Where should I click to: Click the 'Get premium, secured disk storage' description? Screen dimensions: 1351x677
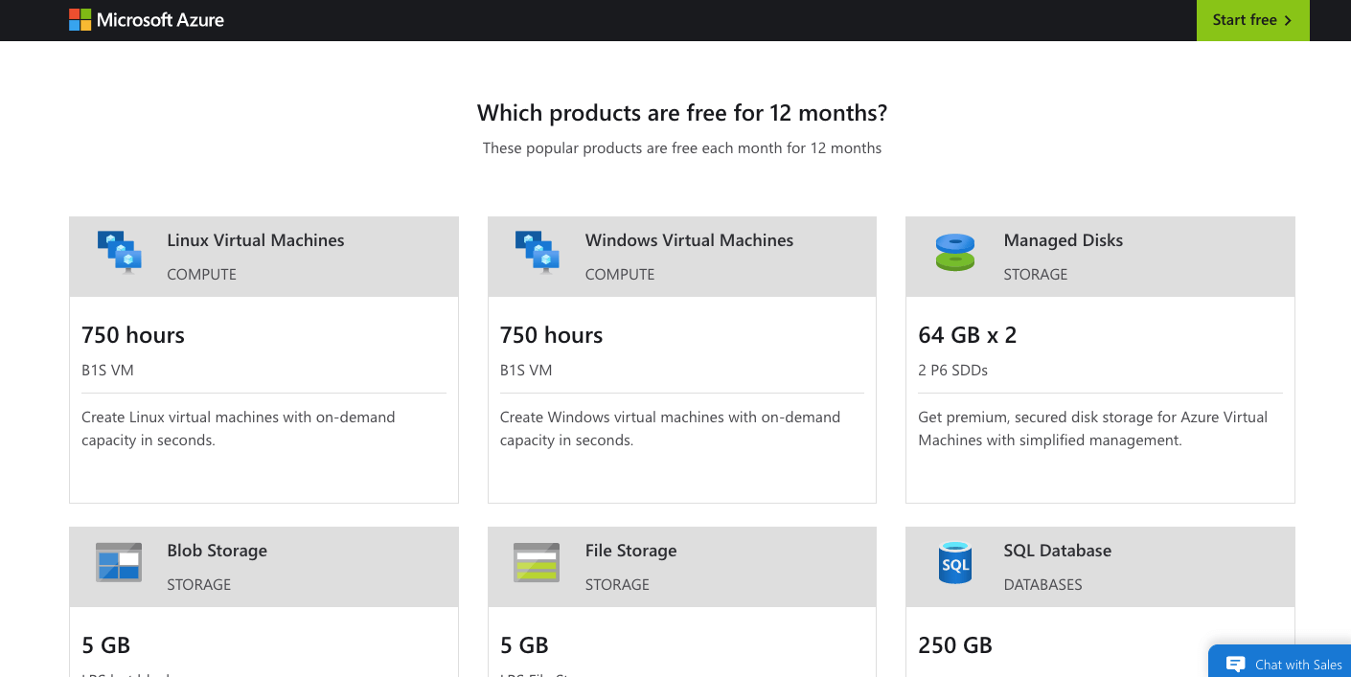coord(1093,429)
